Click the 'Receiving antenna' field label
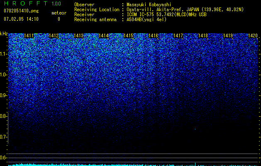This screenshot has height=166, width=261. 95,20
